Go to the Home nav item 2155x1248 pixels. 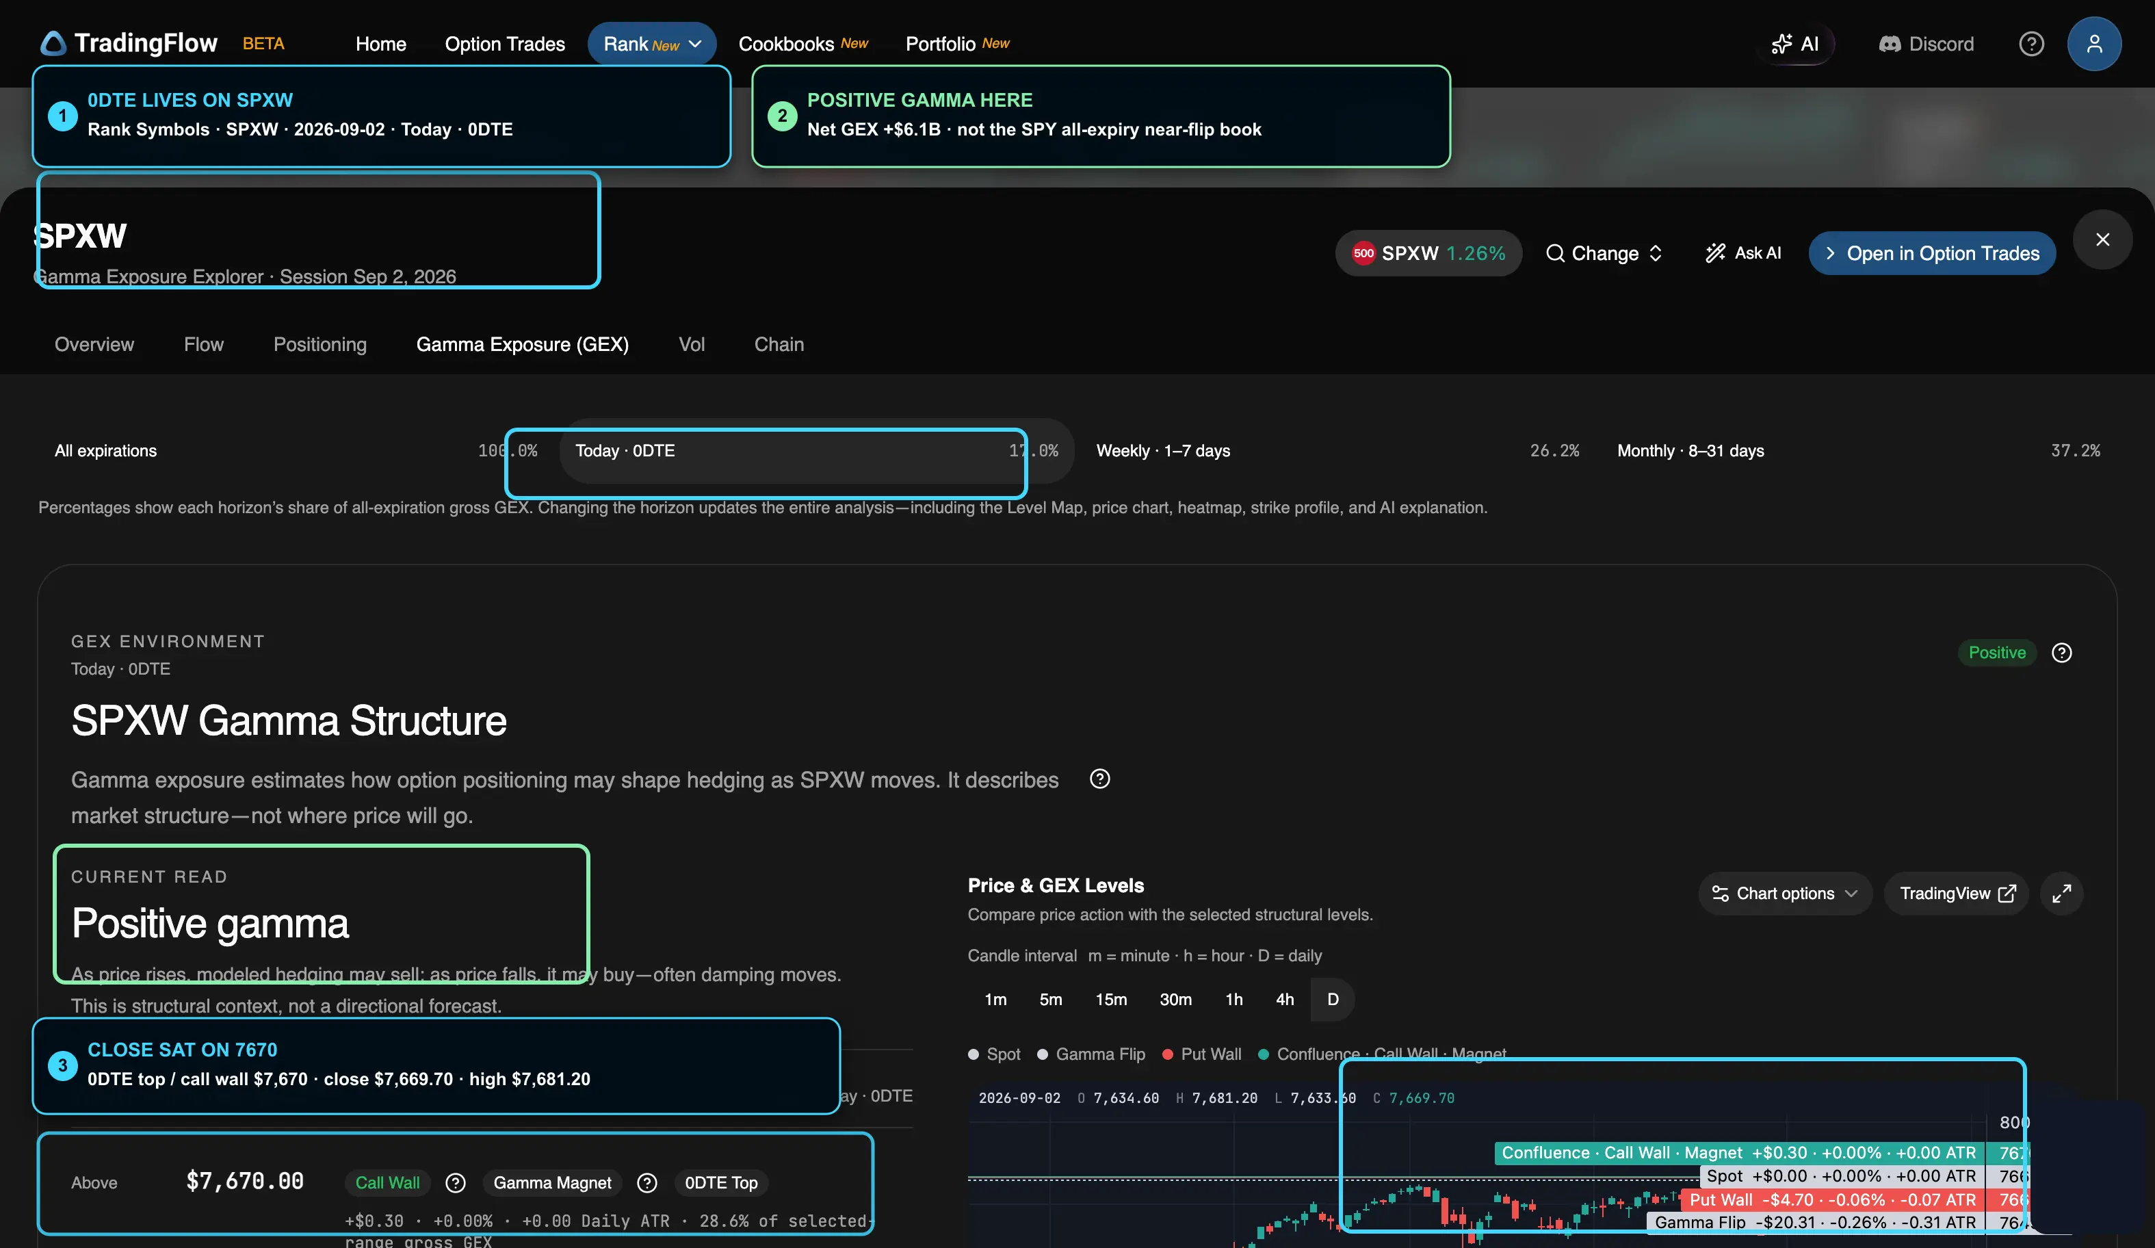(x=380, y=44)
